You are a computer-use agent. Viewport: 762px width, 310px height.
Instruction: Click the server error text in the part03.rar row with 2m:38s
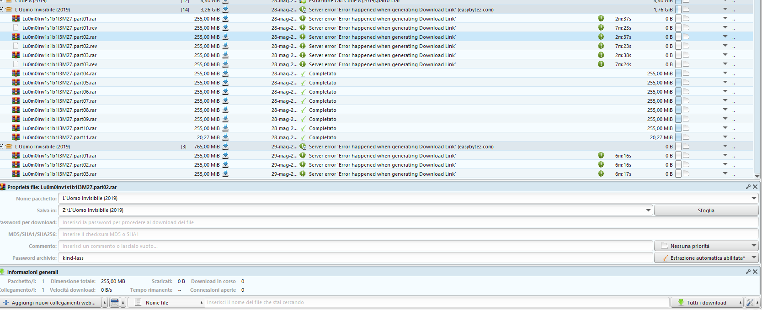(382, 55)
